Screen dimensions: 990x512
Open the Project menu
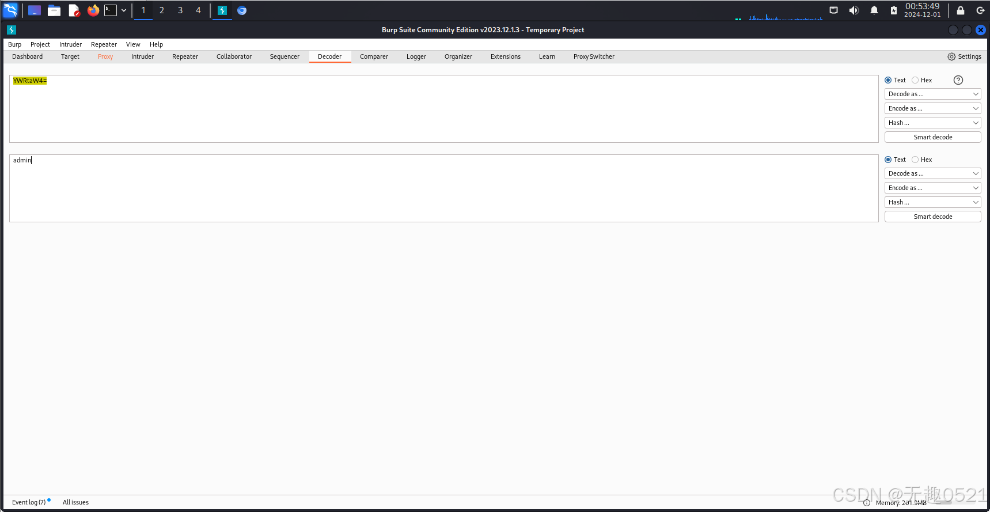point(40,44)
